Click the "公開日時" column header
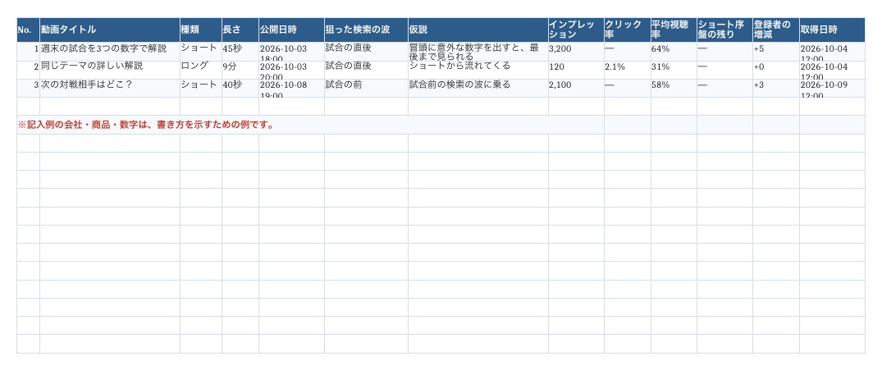The image size is (882, 370). pos(291,30)
